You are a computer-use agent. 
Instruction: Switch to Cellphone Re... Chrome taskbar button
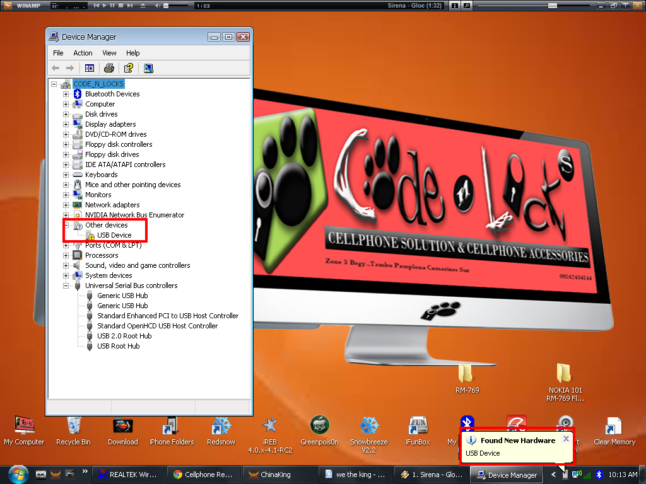click(x=203, y=475)
